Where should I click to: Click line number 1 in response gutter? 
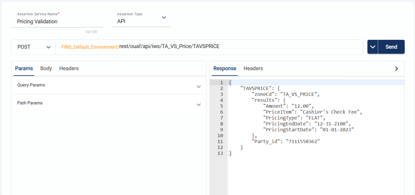(x=220, y=83)
